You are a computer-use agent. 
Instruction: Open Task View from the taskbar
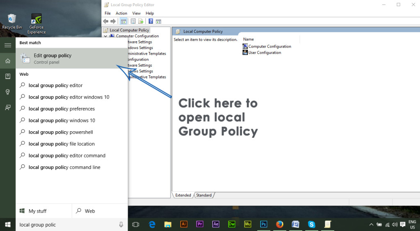pyautogui.click(x=136, y=224)
